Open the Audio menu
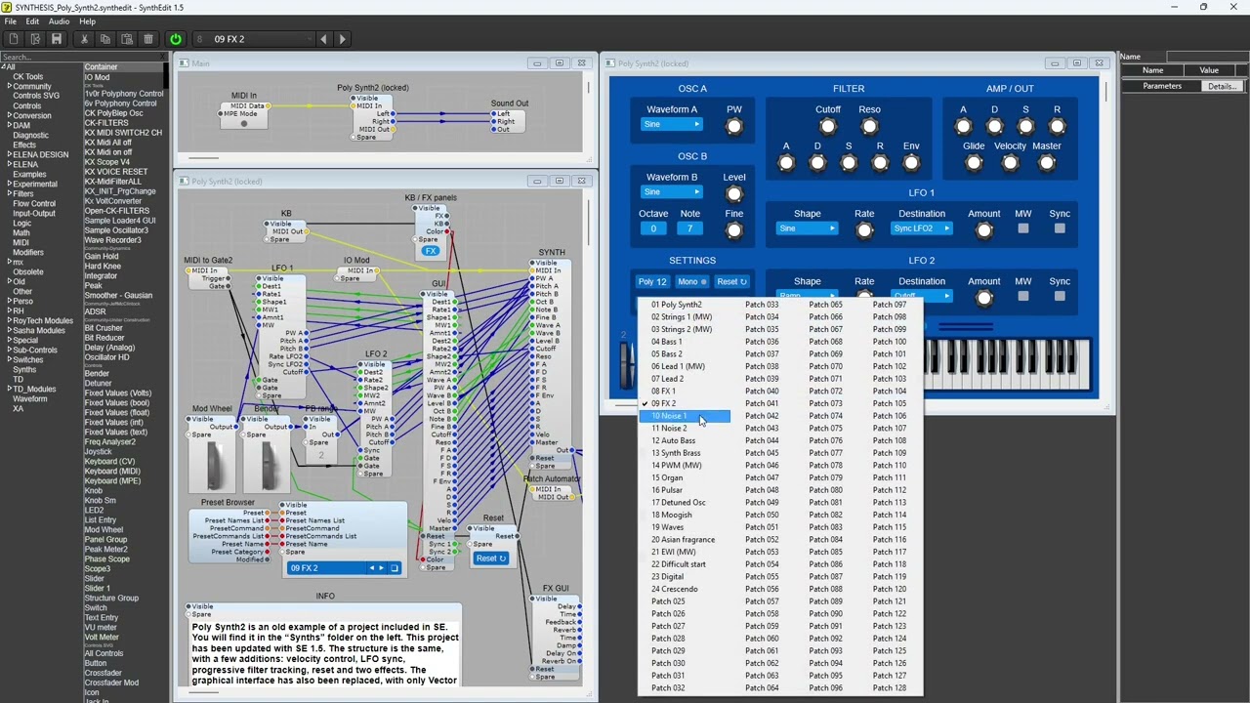Viewport: 1250px width, 703px height. click(x=59, y=21)
